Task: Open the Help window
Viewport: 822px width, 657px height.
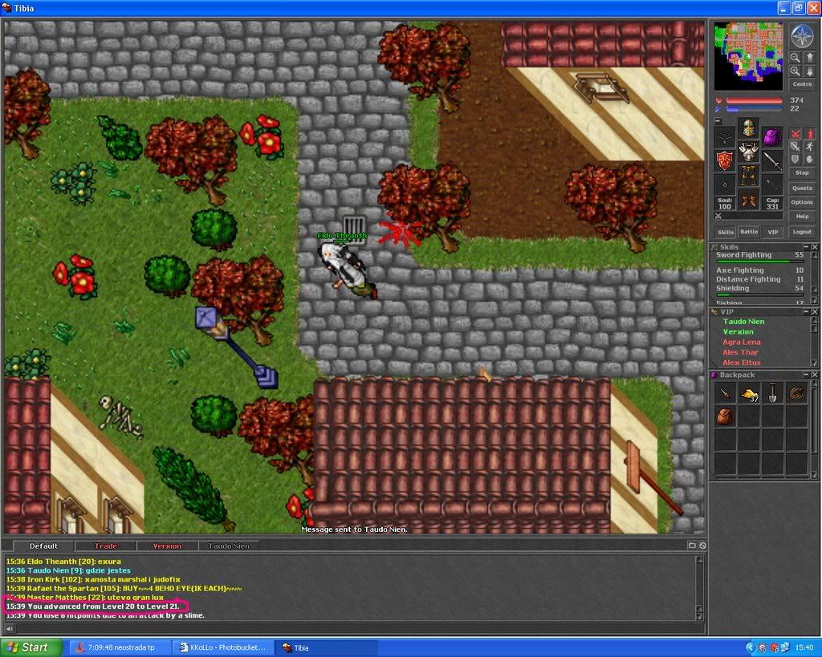Action: (x=802, y=217)
